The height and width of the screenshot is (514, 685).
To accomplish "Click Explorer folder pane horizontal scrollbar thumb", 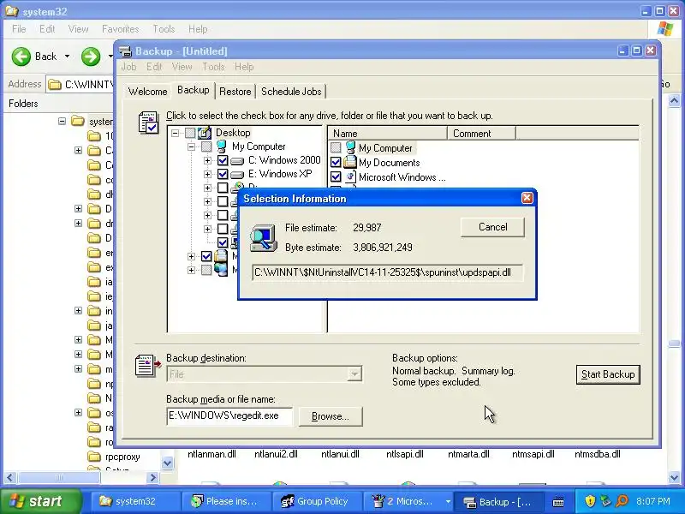I will (58, 478).
